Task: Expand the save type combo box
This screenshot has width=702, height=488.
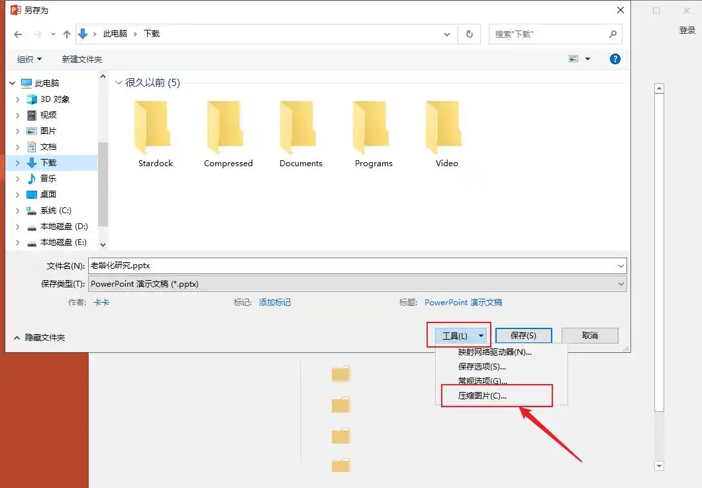Action: (x=621, y=284)
